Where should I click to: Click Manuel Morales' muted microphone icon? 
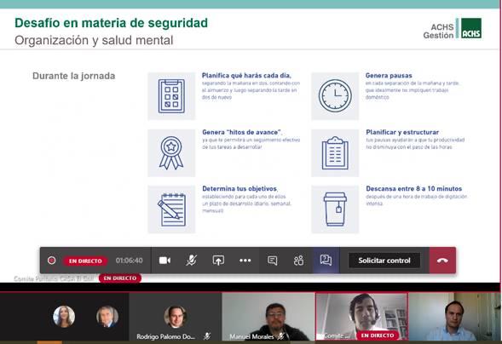[280, 336]
